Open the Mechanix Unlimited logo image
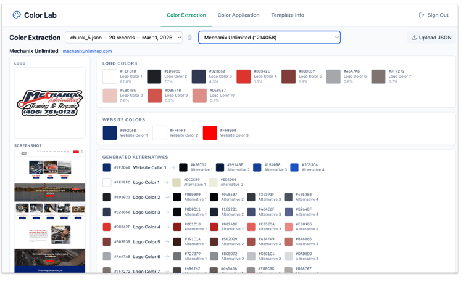 tap(50, 103)
